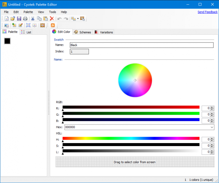Expand the Hex value dropdown
The width and height of the screenshot is (219, 183).
[x=212, y=127]
